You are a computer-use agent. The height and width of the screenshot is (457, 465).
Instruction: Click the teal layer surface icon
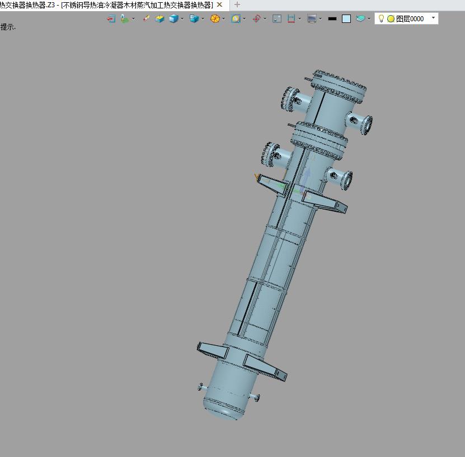point(360,18)
